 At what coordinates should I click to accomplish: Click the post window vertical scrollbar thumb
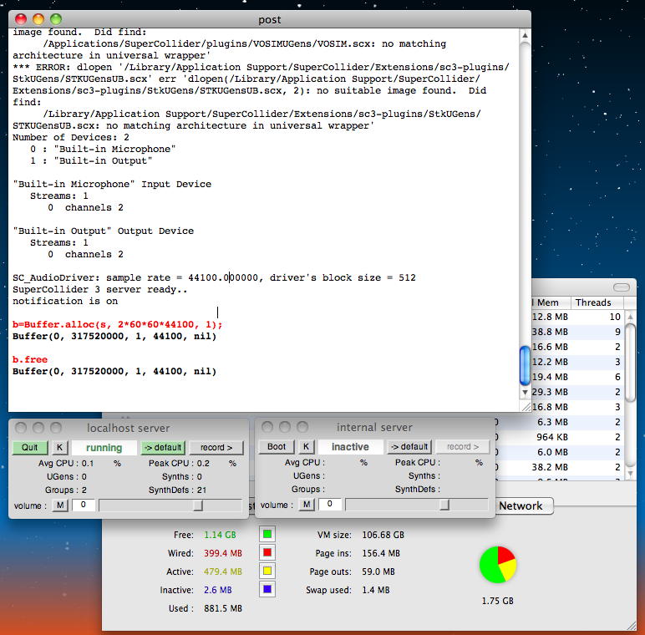[525, 365]
